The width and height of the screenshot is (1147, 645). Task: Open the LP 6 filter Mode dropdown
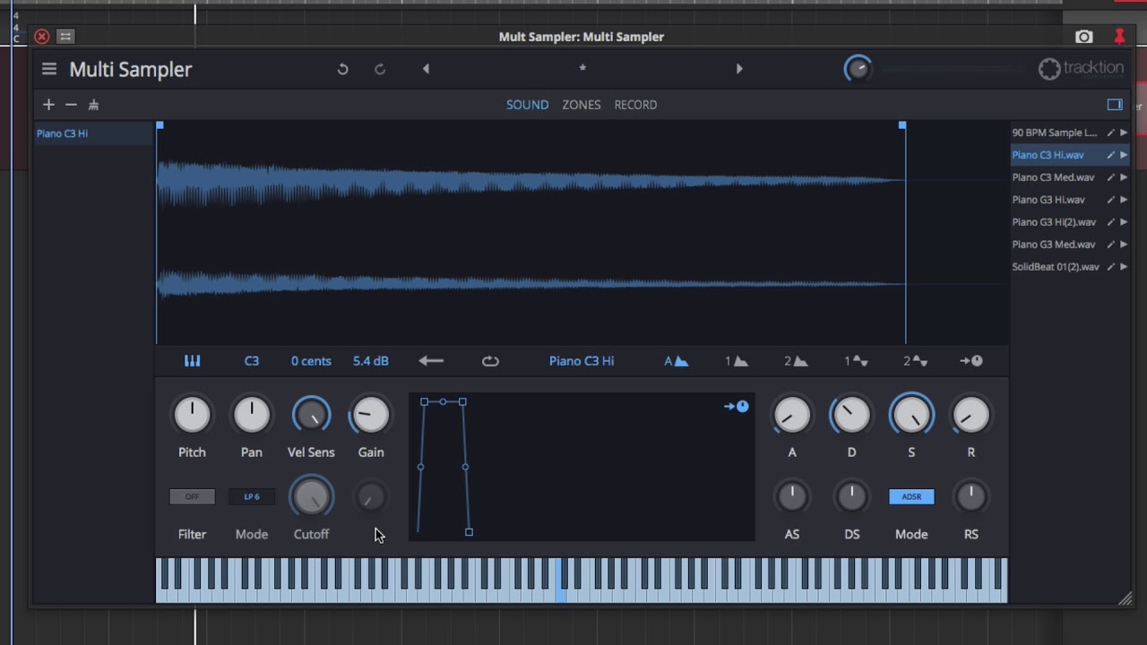[252, 496]
